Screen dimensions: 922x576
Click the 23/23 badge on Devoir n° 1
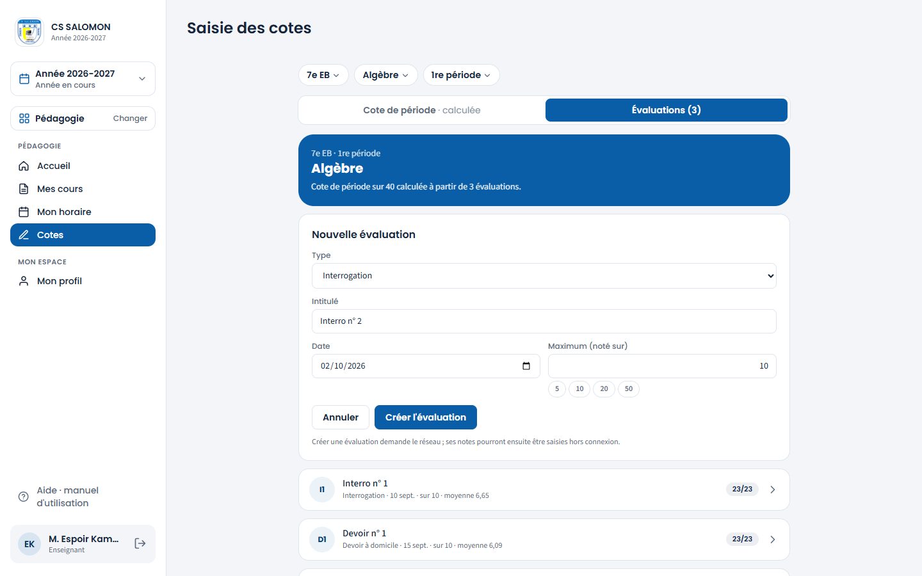click(742, 539)
